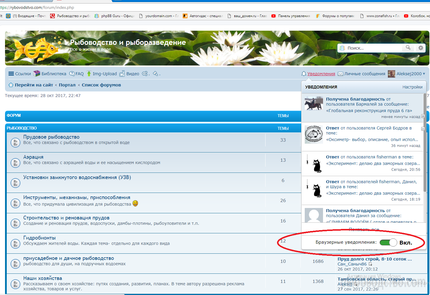Click the search magnifier button
430x295 pixels.
(408, 48)
